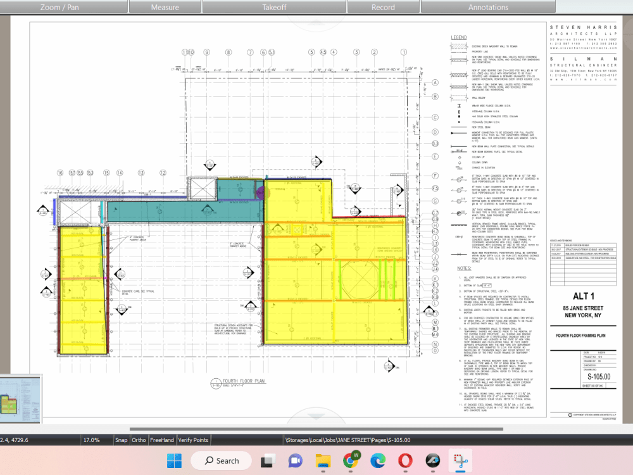
Task: Launch Microsoft Edge from taskbar
Action: pyautogui.click(x=378, y=460)
